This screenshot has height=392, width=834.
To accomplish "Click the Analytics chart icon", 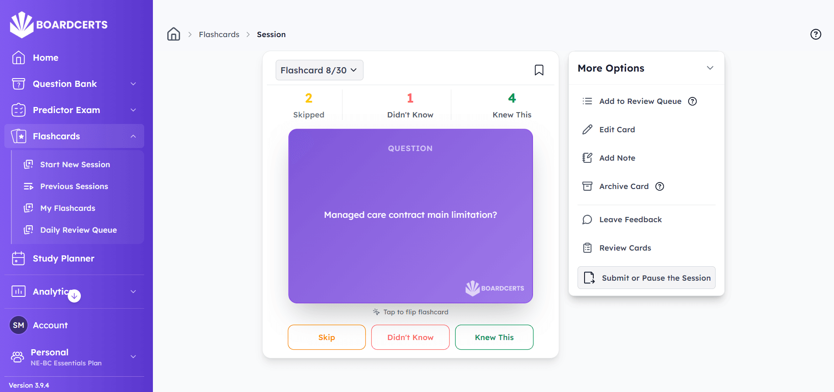I will (18, 292).
